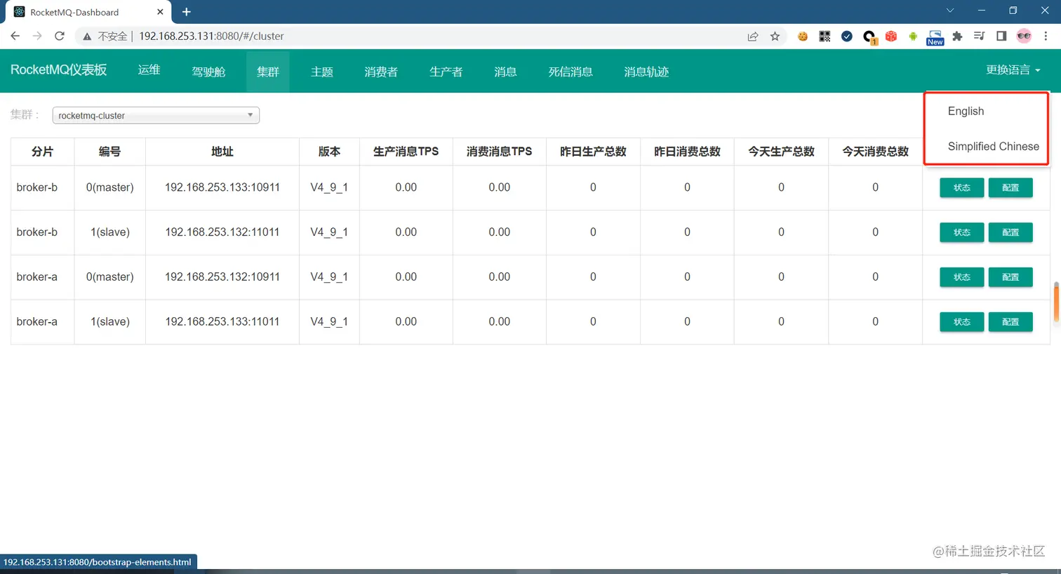Click the not-secure warning icon

[87, 36]
